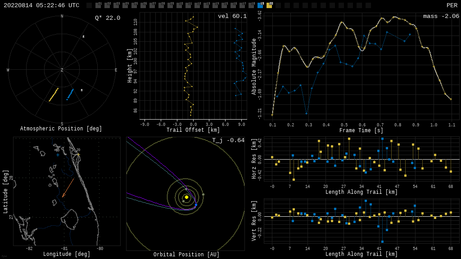Click the station 14 indicator square
The width and height of the screenshot is (461, 259).
(215, 5)
